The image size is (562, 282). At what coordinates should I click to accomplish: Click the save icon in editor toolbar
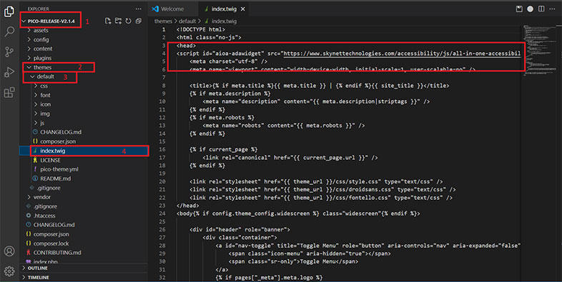coord(519,9)
